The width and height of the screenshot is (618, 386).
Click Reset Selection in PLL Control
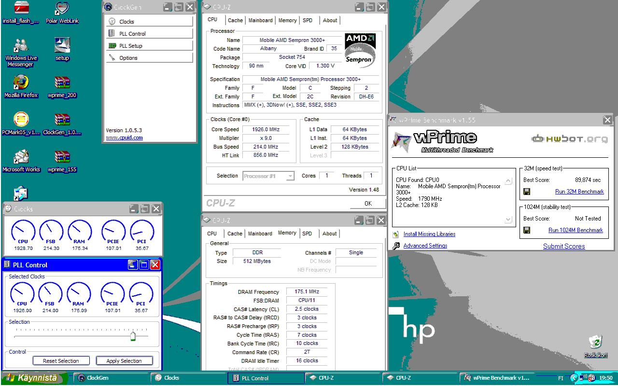[61, 361]
